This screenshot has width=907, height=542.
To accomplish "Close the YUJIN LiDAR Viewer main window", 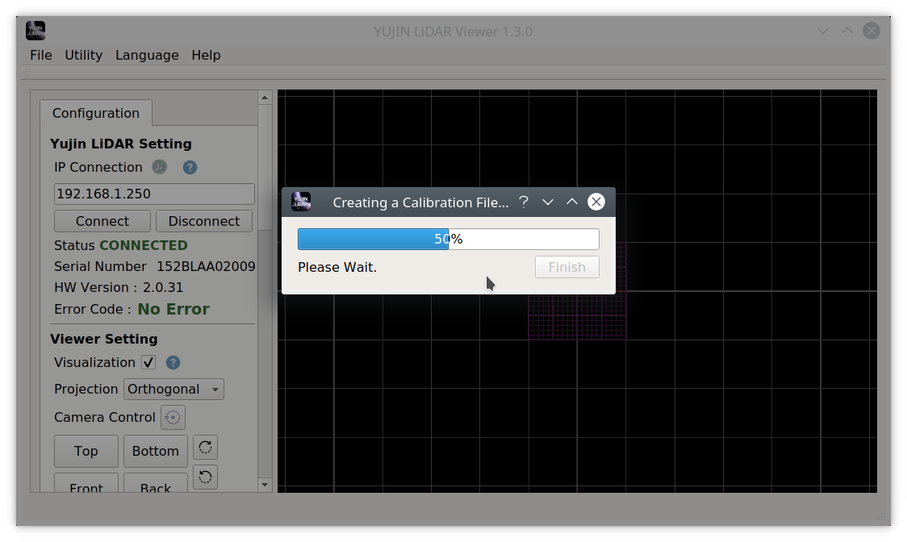I will click(x=871, y=31).
